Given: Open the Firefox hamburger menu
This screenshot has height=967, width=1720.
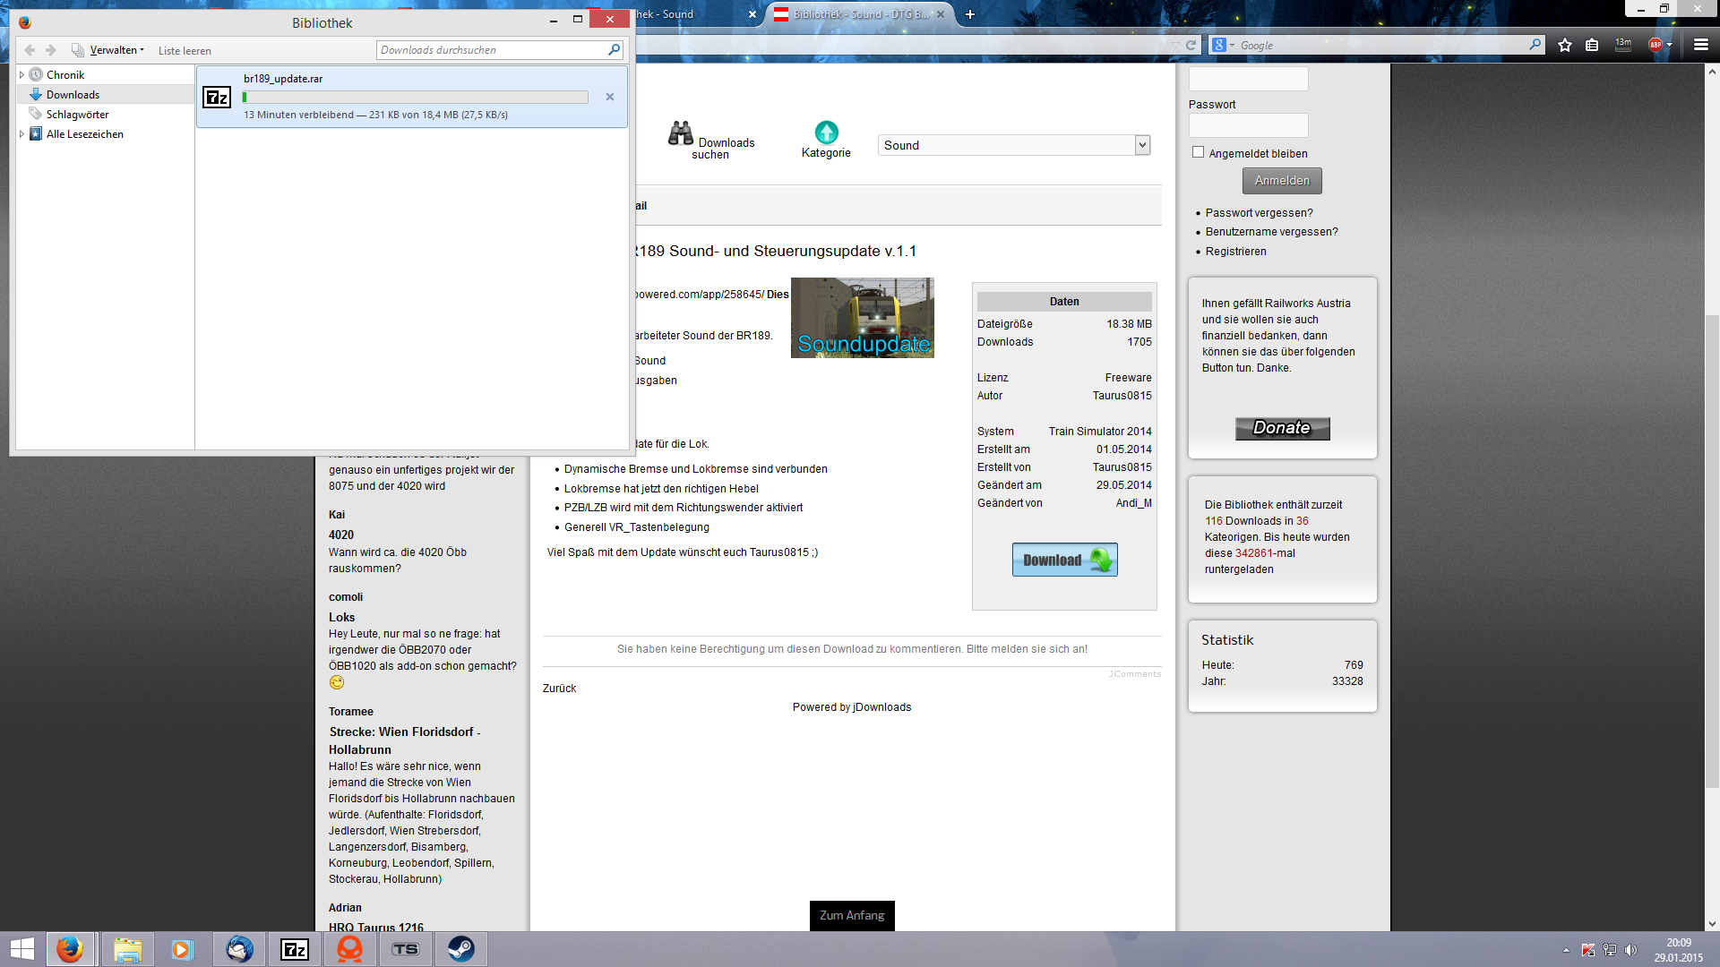Looking at the screenshot, I should point(1701,45).
